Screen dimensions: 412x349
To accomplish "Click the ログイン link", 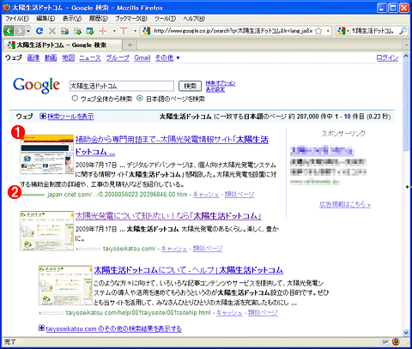I will point(387,58).
